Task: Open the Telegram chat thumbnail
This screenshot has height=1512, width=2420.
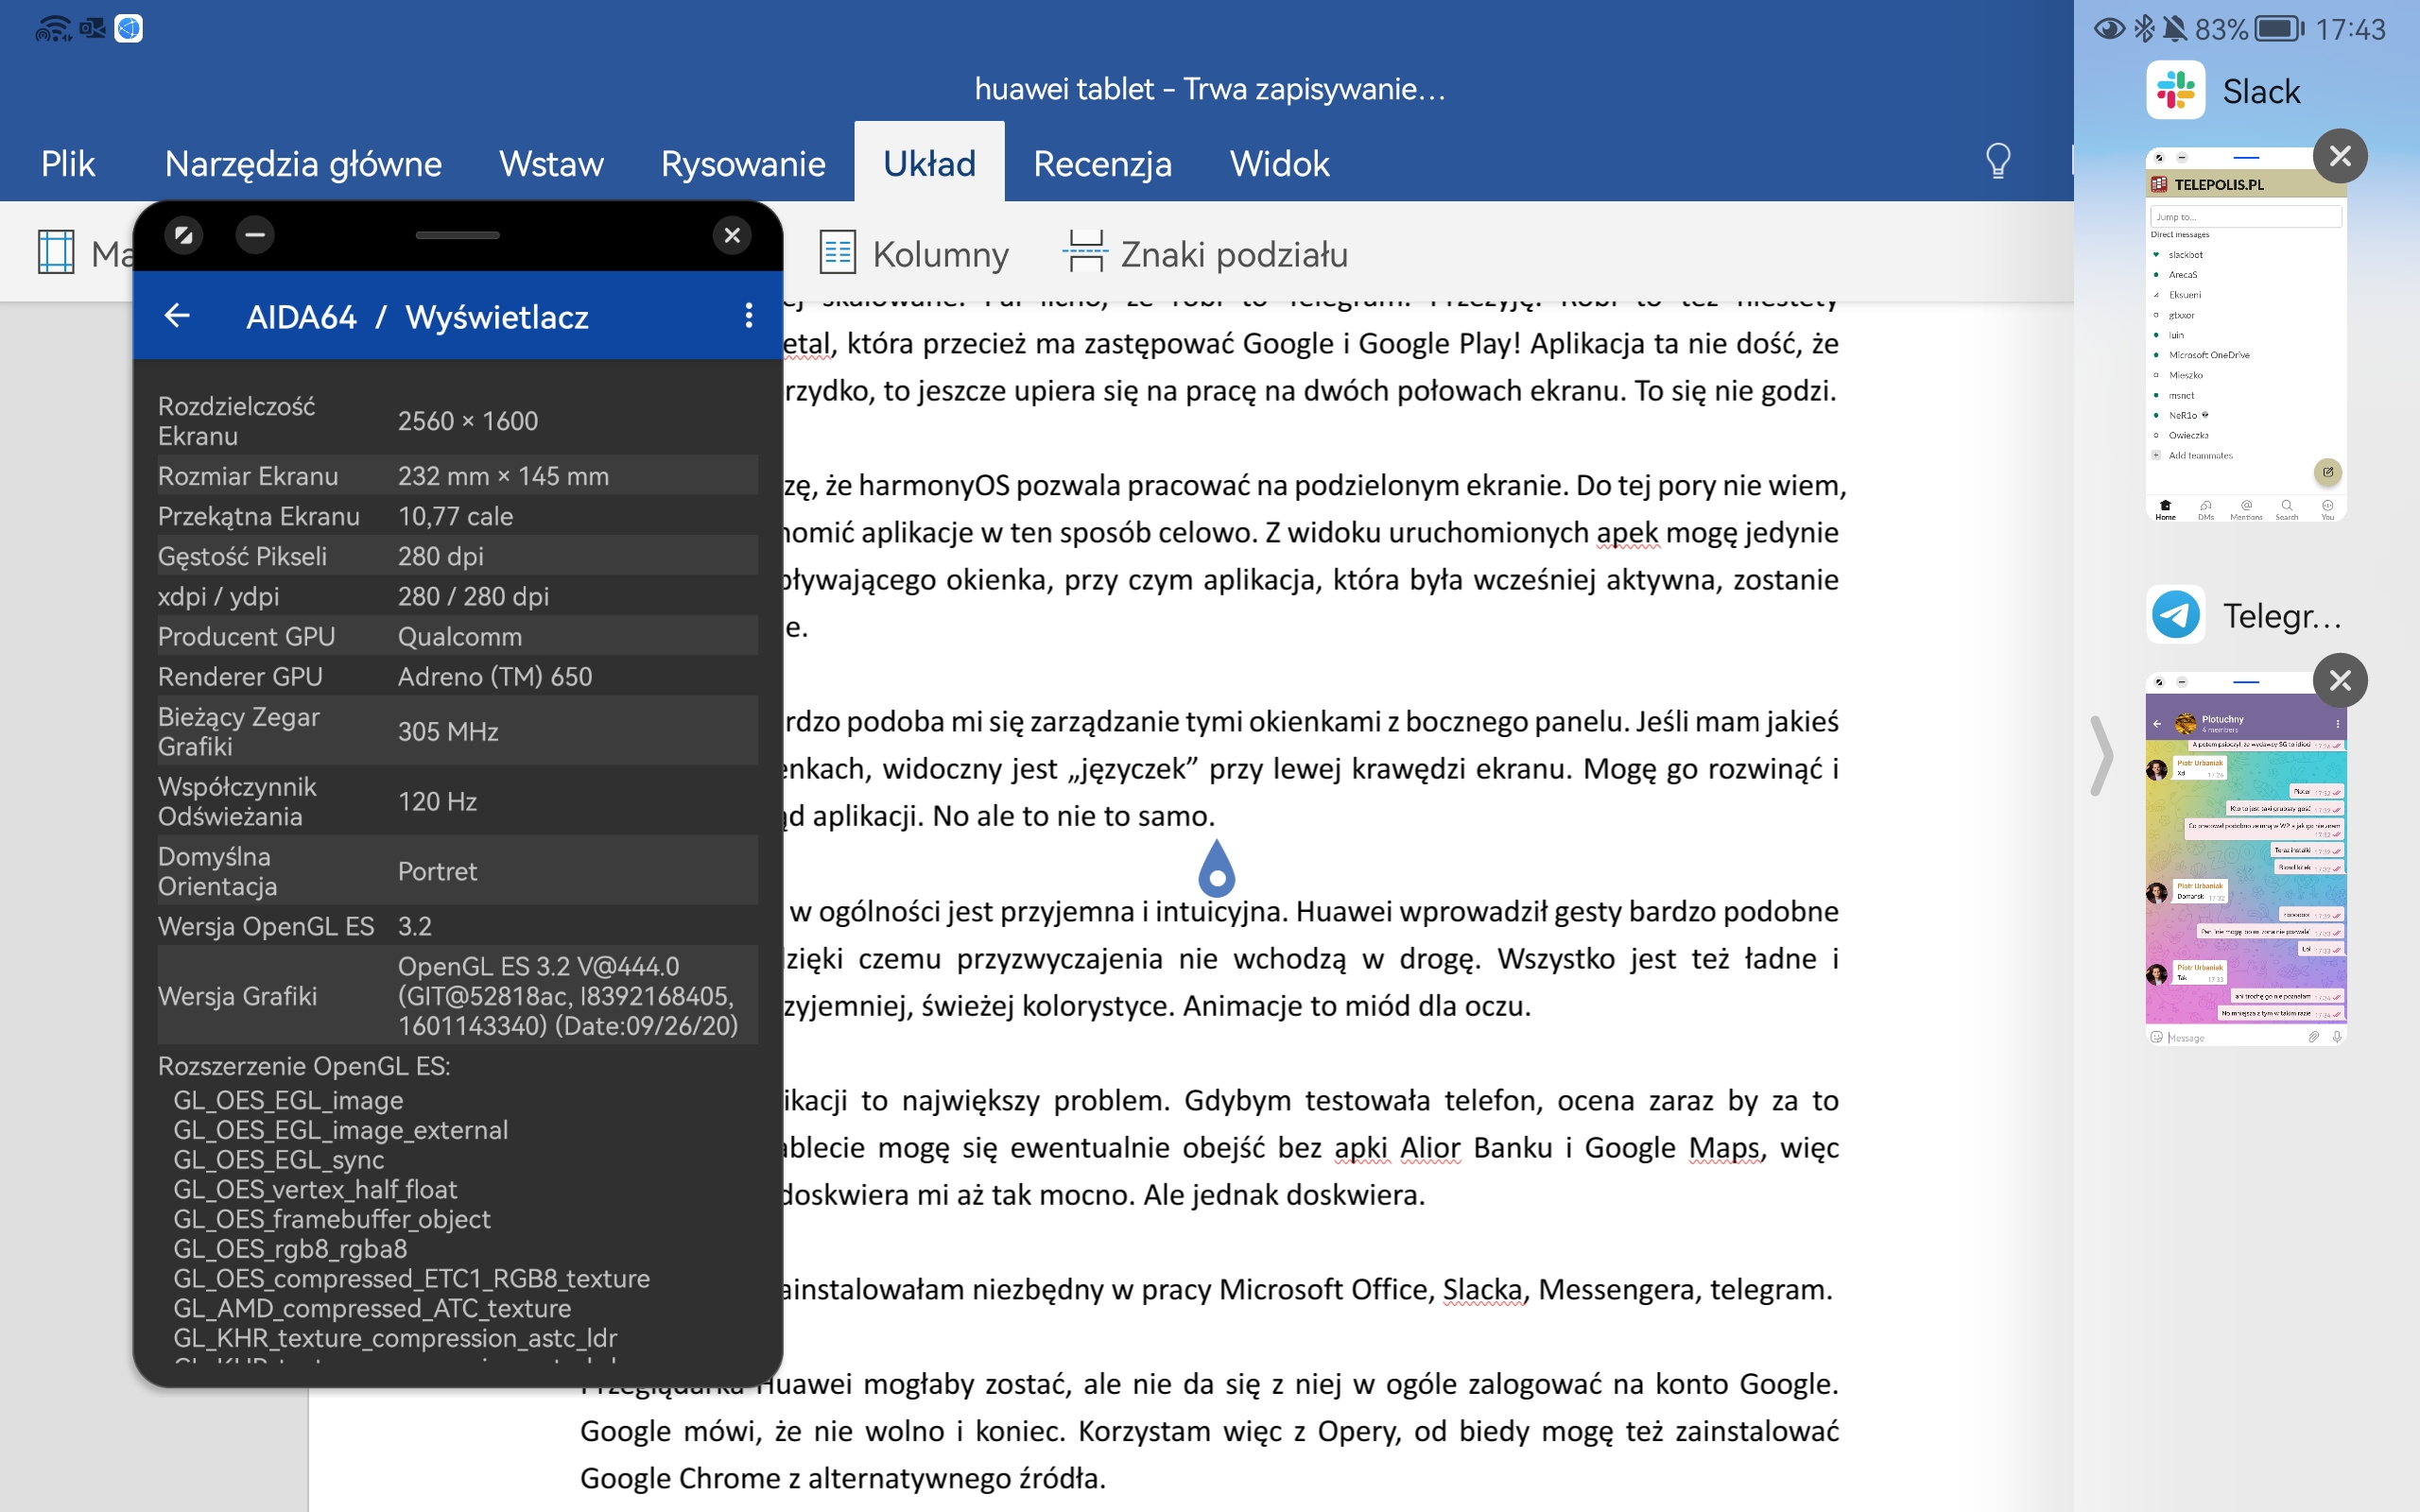Action: pos(2244,860)
